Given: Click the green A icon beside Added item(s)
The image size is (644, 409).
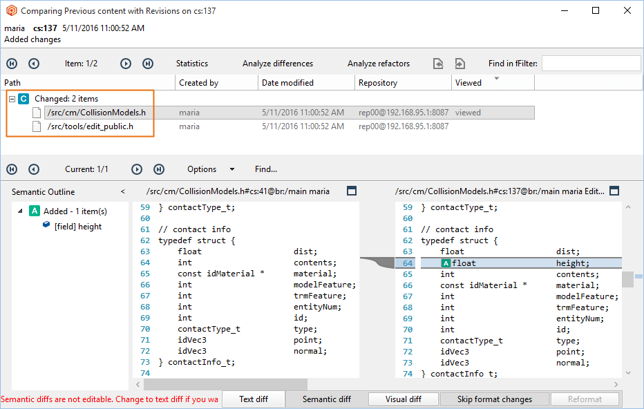Looking at the screenshot, I should [x=35, y=211].
